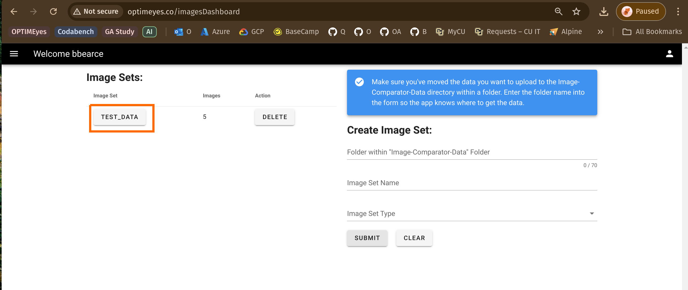Open the TEST_DATA image set
This screenshot has width=688, height=290.
click(x=120, y=117)
